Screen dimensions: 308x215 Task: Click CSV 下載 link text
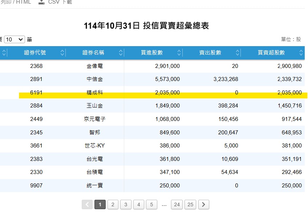pyautogui.click(x=60, y=2)
